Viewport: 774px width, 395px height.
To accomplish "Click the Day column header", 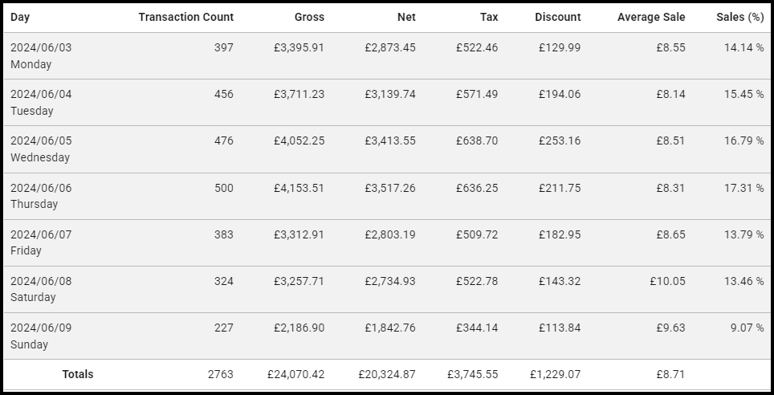I will [20, 17].
